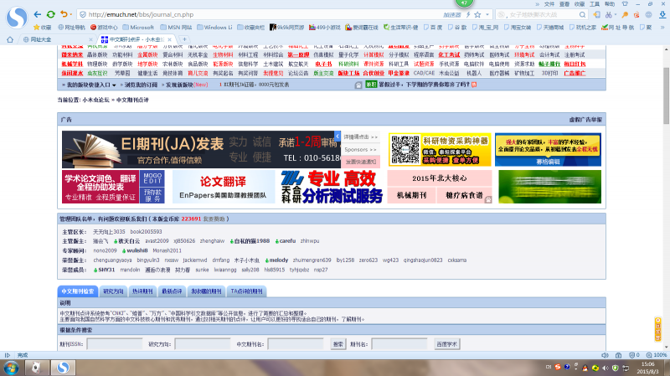This screenshot has height=376, width=670.
Task: Click the security shield icon in address bar
Action: pyautogui.click(x=83, y=14)
